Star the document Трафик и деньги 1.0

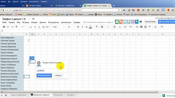point(30,19)
